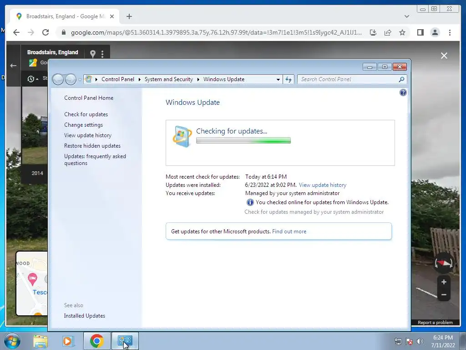Click the taskbar clock showing 6:24 PM
466x350 pixels.
point(443,341)
